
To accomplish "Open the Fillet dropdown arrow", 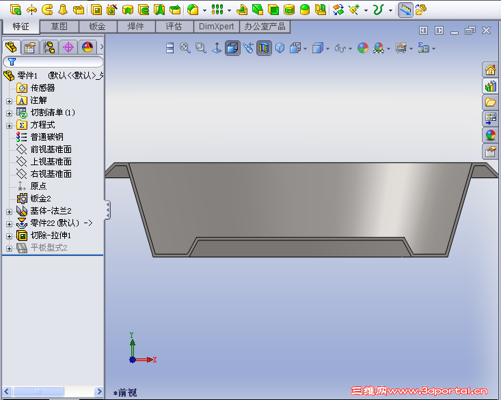I will coord(204,10).
